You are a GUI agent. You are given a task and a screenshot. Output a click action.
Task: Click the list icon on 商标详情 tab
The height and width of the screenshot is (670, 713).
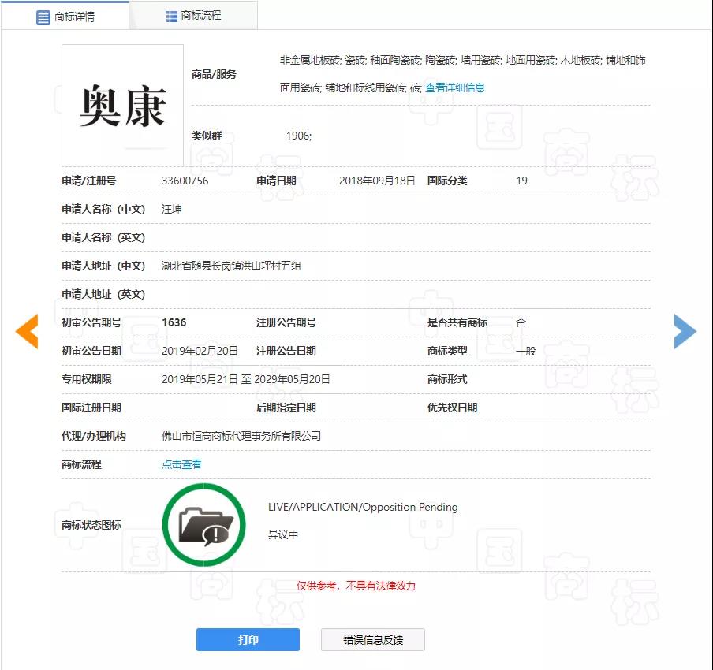tap(44, 17)
